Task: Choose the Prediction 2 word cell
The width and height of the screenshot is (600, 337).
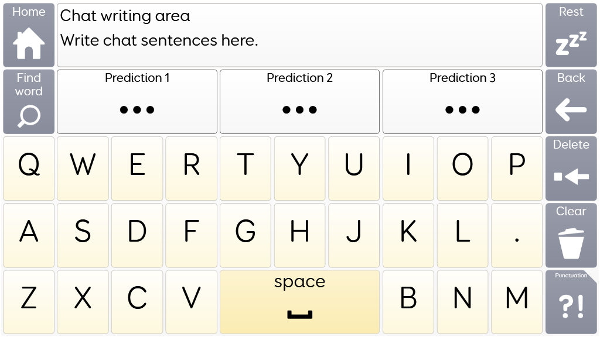Action: click(299, 102)
